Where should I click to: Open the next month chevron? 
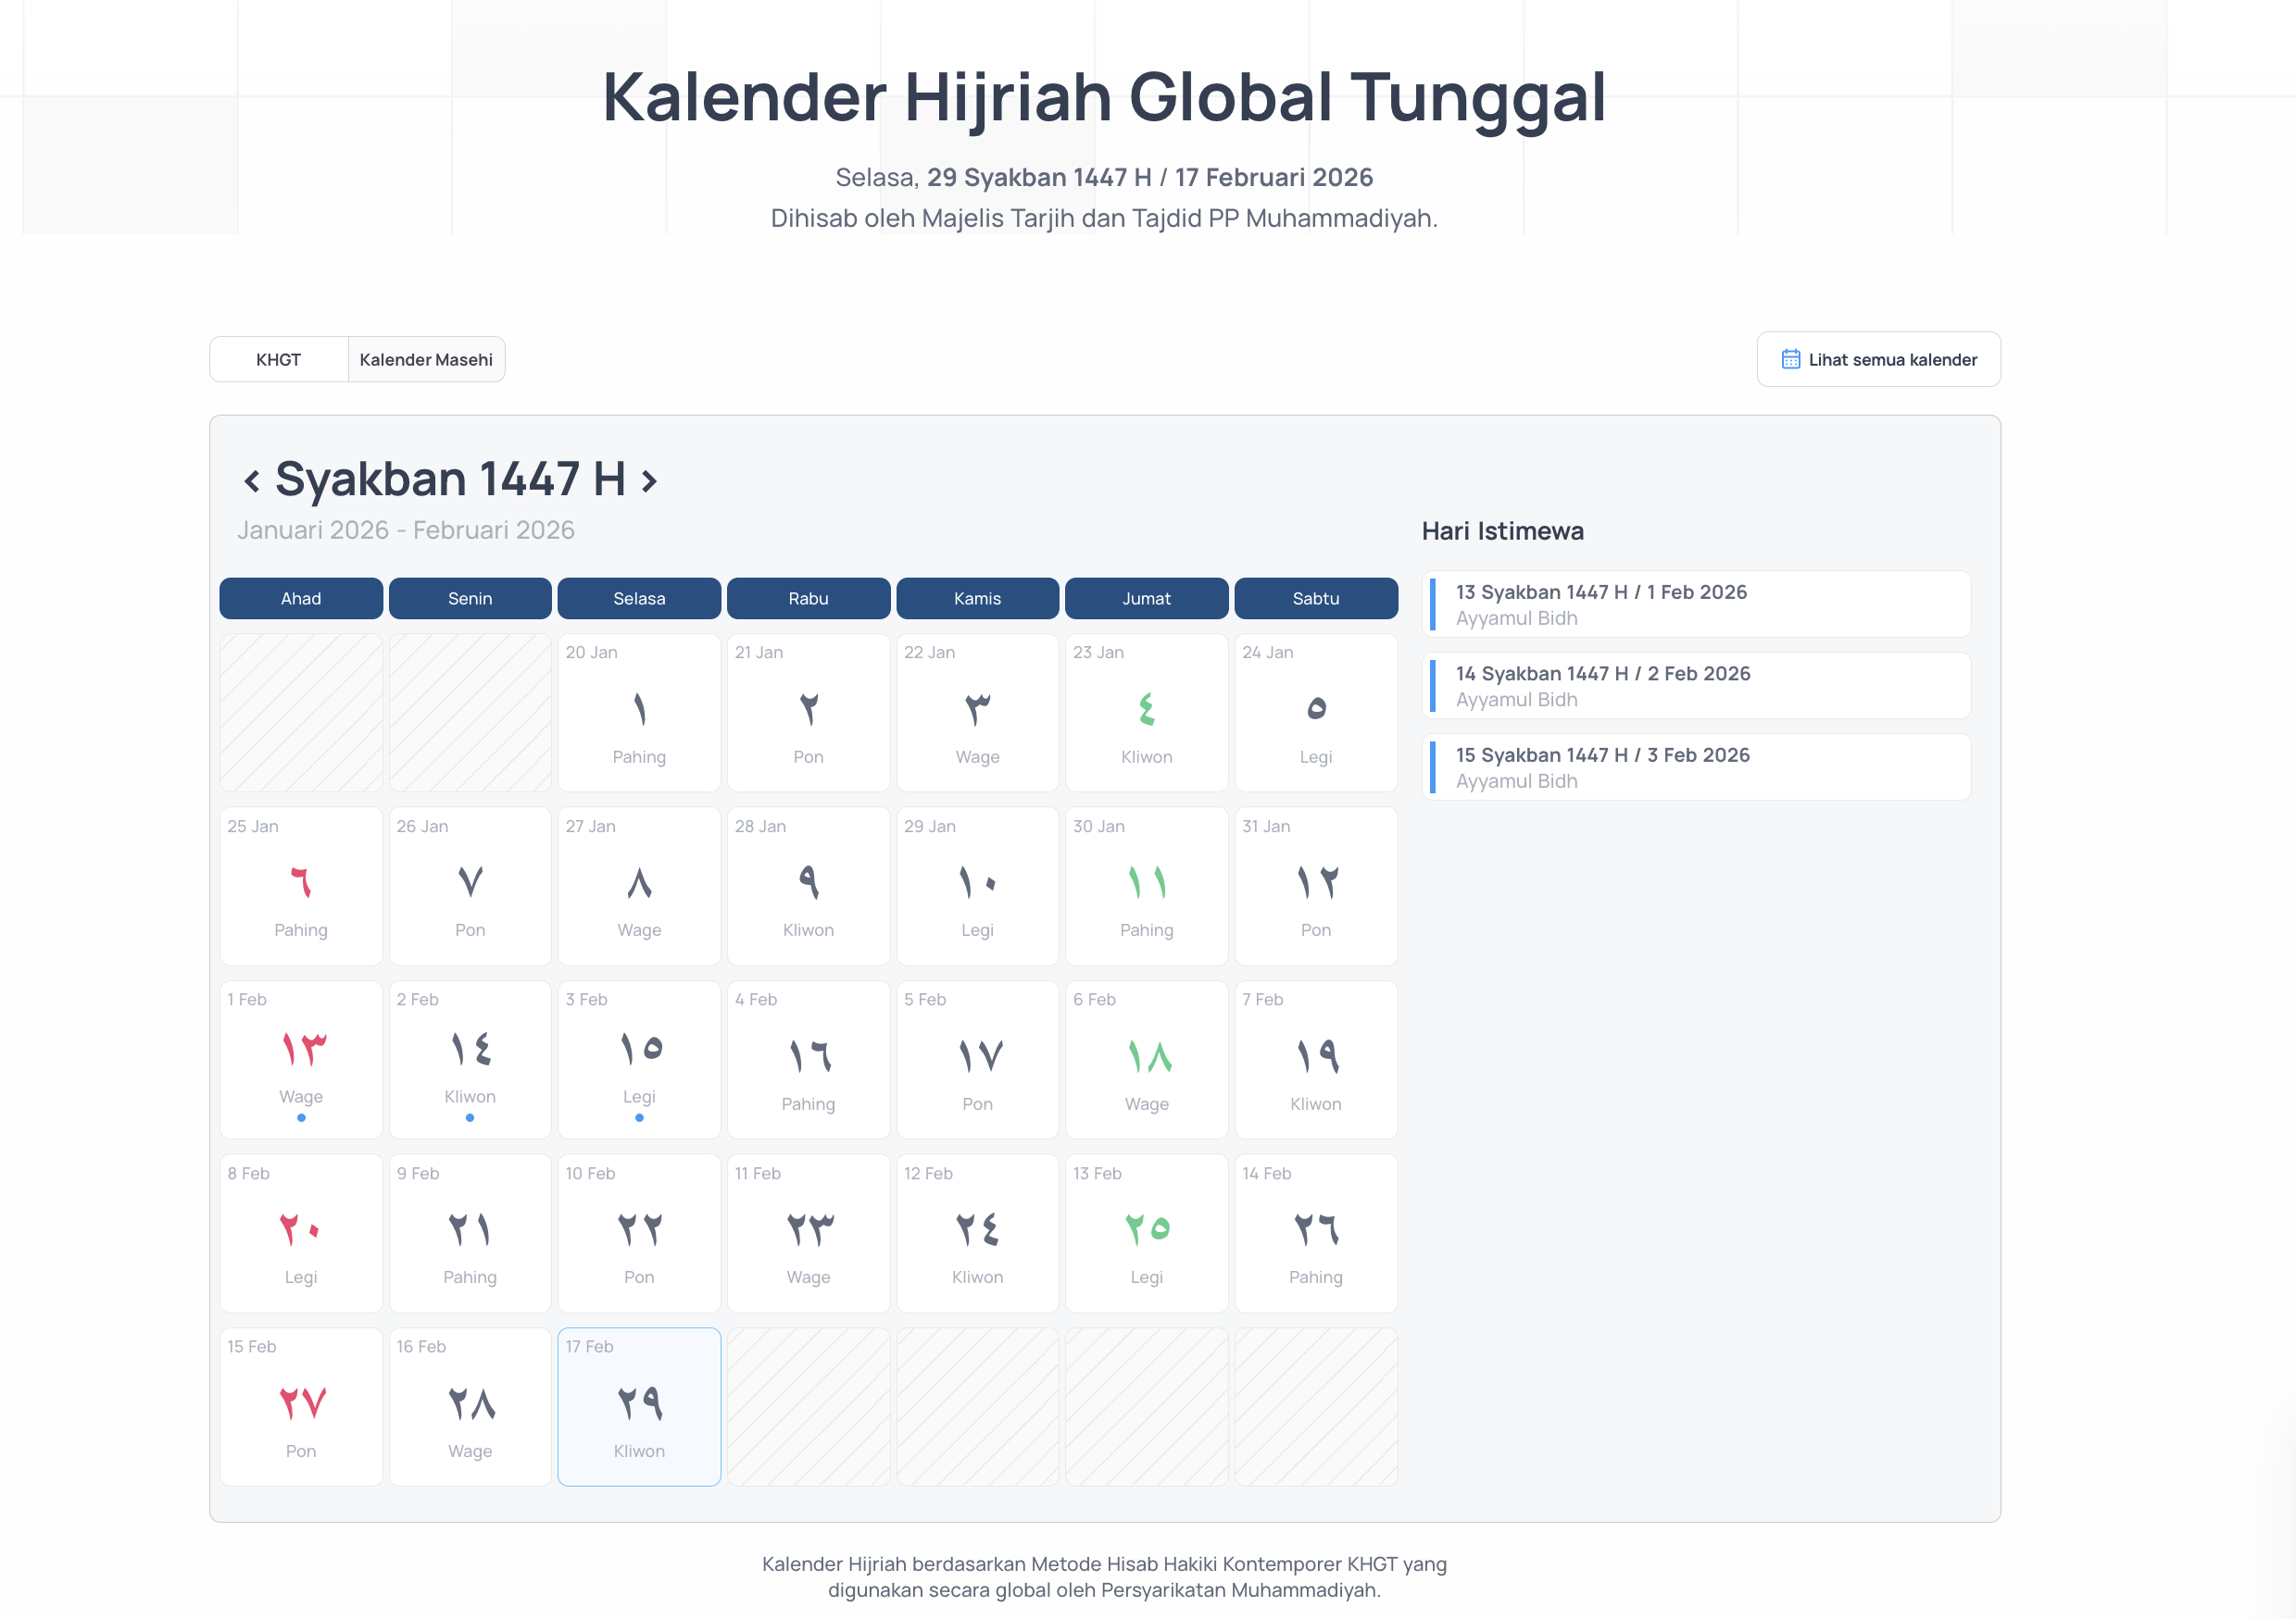(650, 479)
